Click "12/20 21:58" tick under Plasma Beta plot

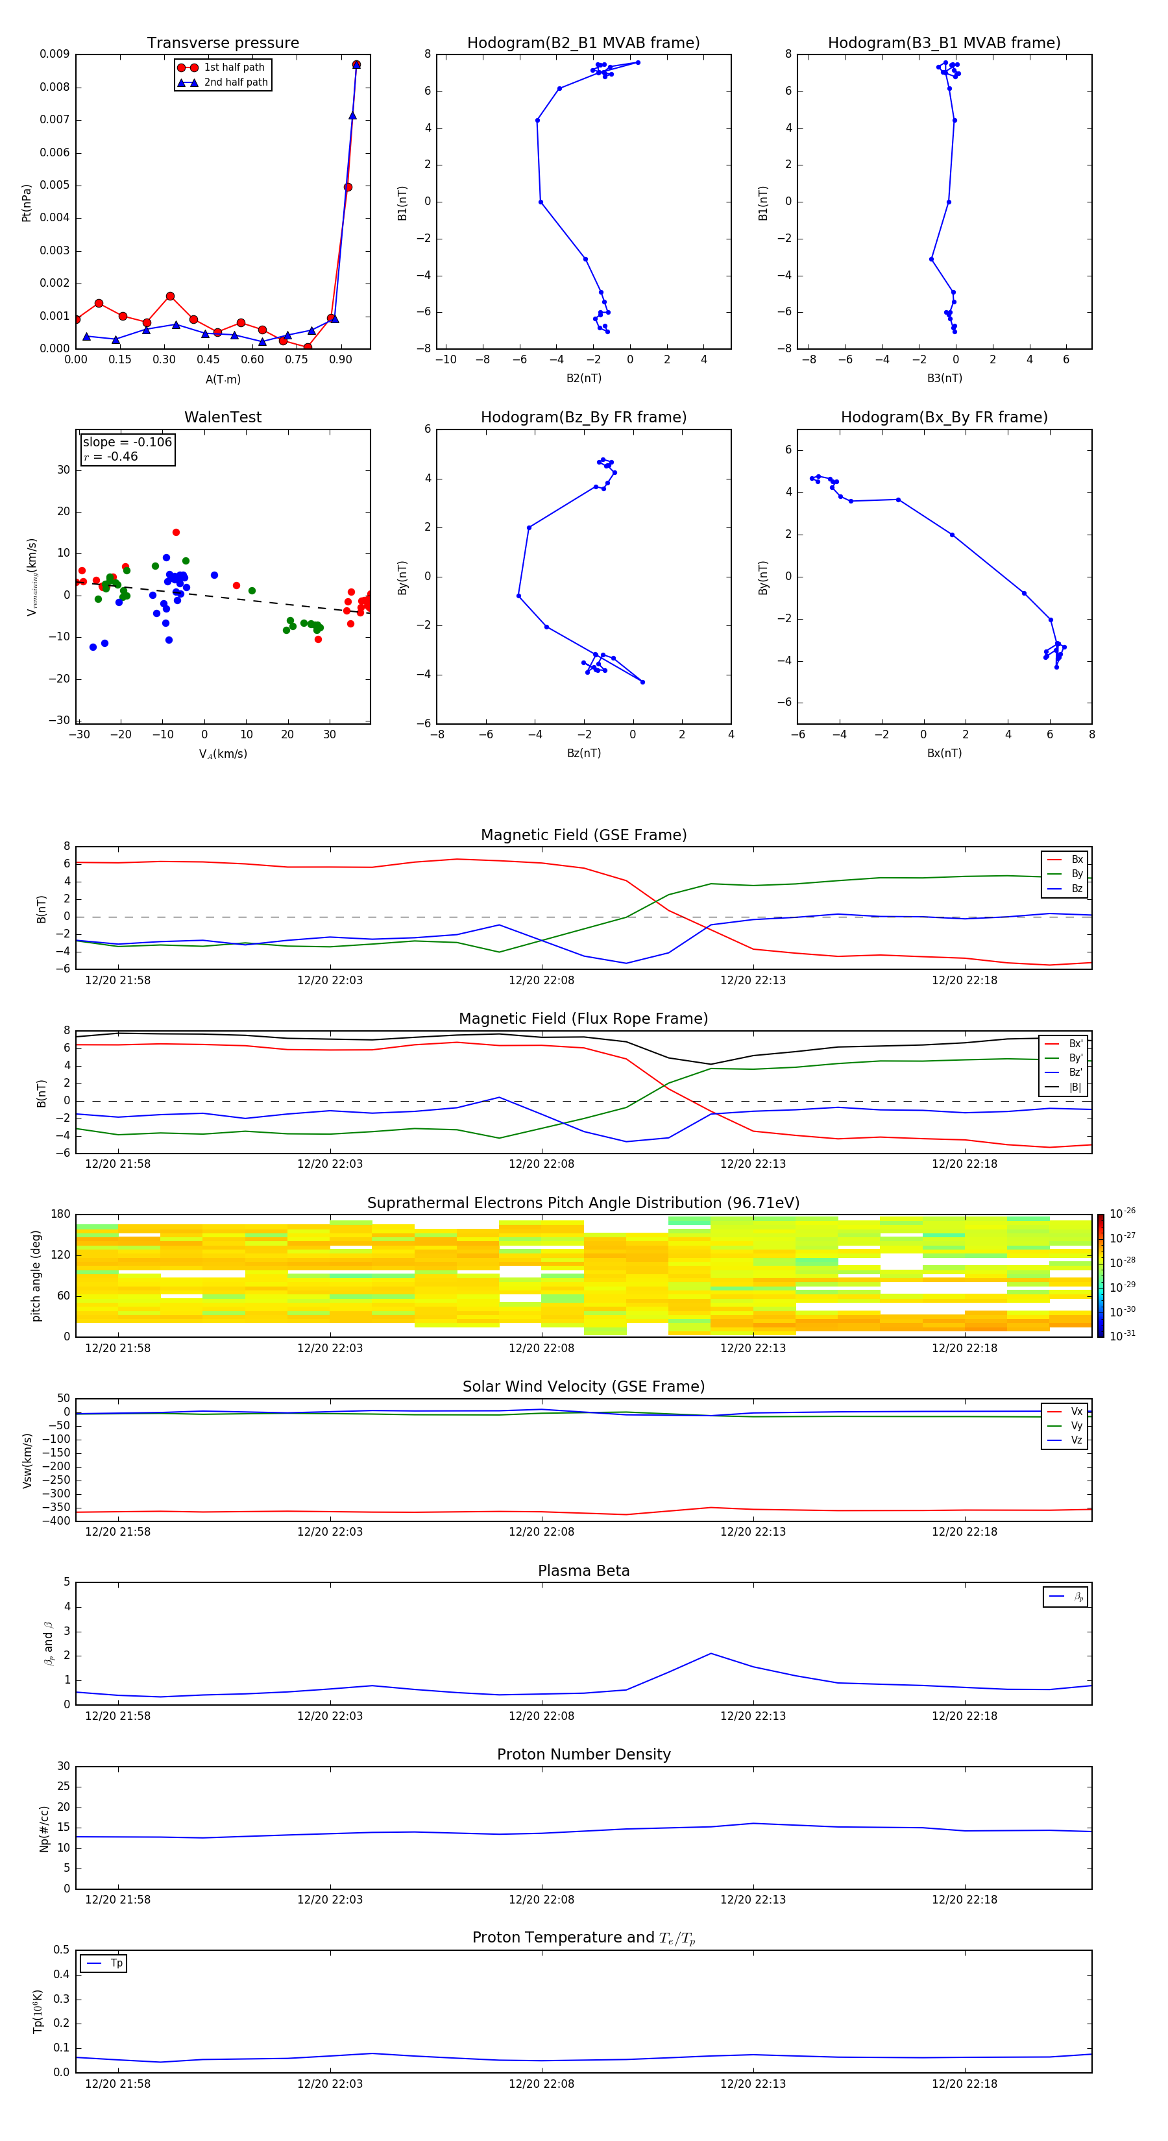tap(118, 1716)
